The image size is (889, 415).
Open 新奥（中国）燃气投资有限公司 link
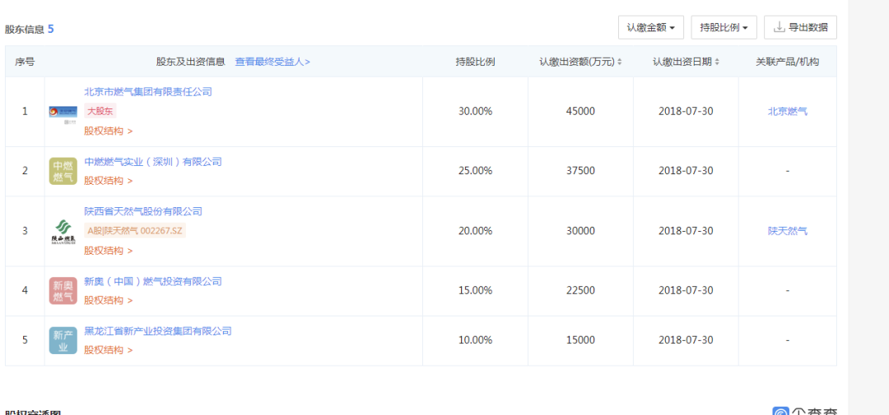pyautogui.click(x=153, y=281)
